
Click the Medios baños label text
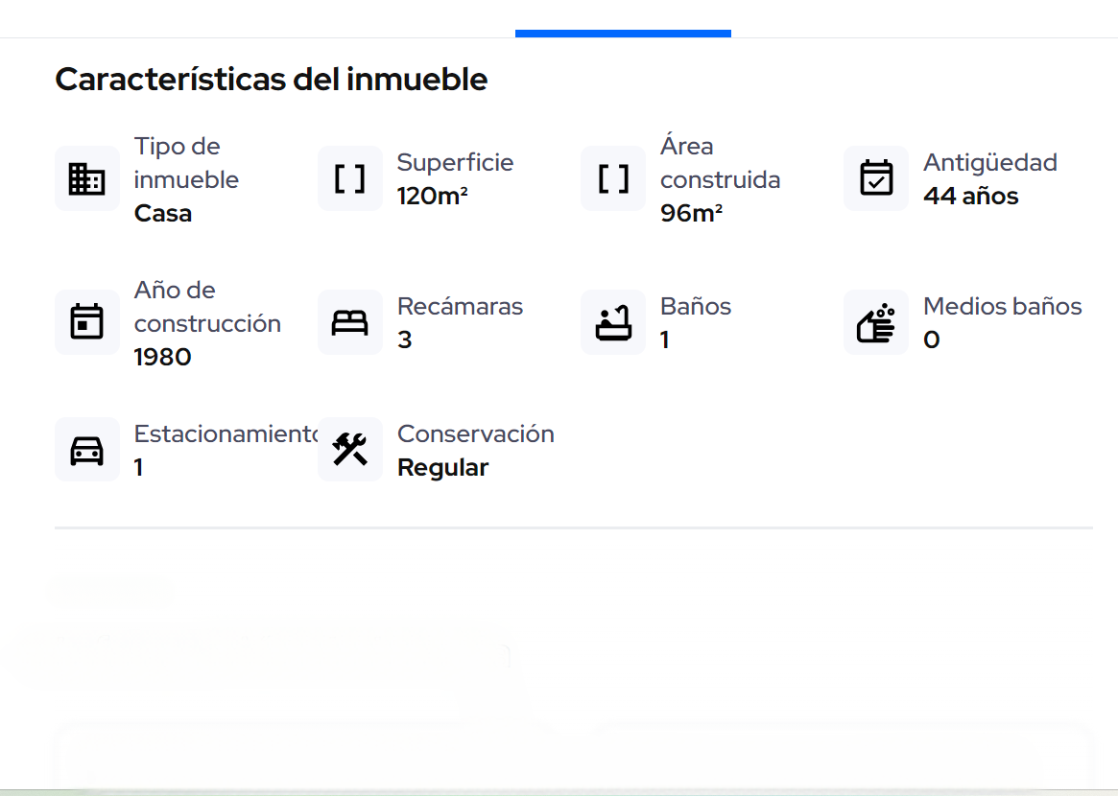(x=1002, y=307)
